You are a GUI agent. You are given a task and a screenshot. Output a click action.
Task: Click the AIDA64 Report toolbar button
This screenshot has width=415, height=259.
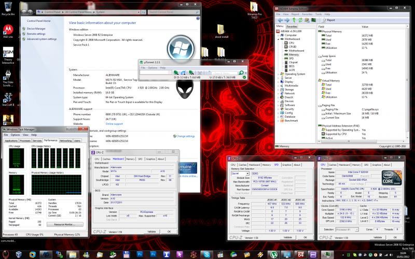[329, 20]
